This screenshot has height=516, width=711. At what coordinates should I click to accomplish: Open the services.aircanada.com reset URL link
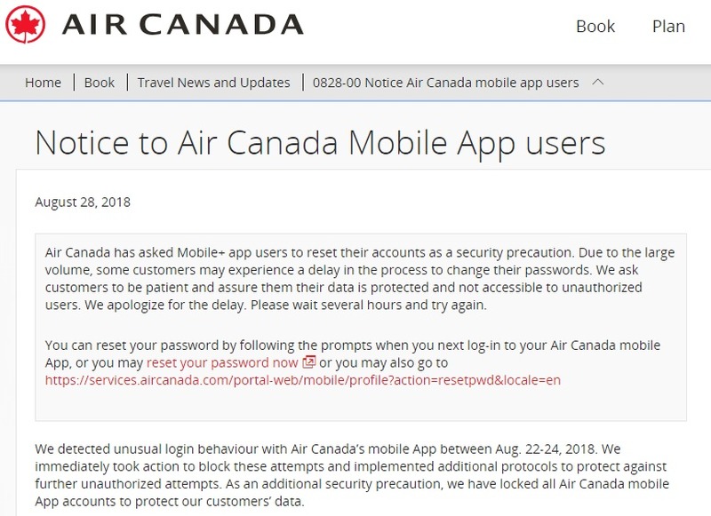pos(303,380)
